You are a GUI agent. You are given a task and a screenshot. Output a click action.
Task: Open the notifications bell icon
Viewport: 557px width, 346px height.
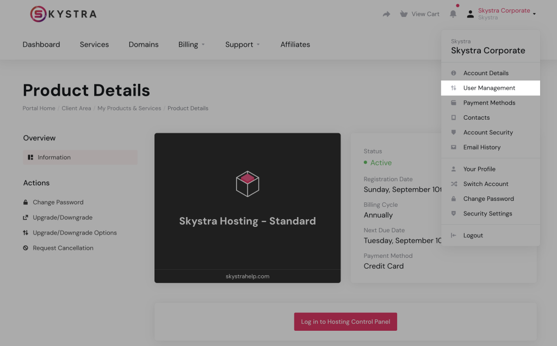pyautogui.click(x=453, y=14)
